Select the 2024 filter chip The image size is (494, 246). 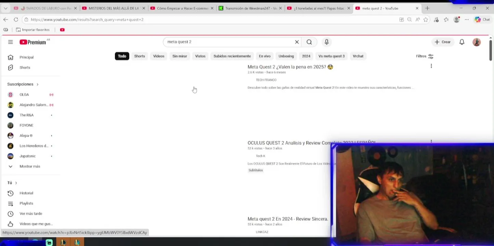point(306,56)
